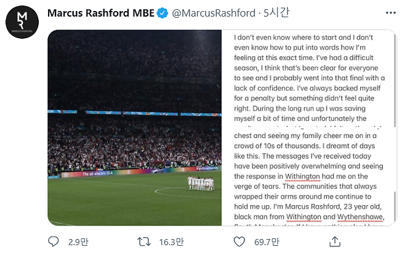This screenshot has height=255, width=405.
Task: Click the underlined word Wythenshawe
Action: click(x=360, y=217)
